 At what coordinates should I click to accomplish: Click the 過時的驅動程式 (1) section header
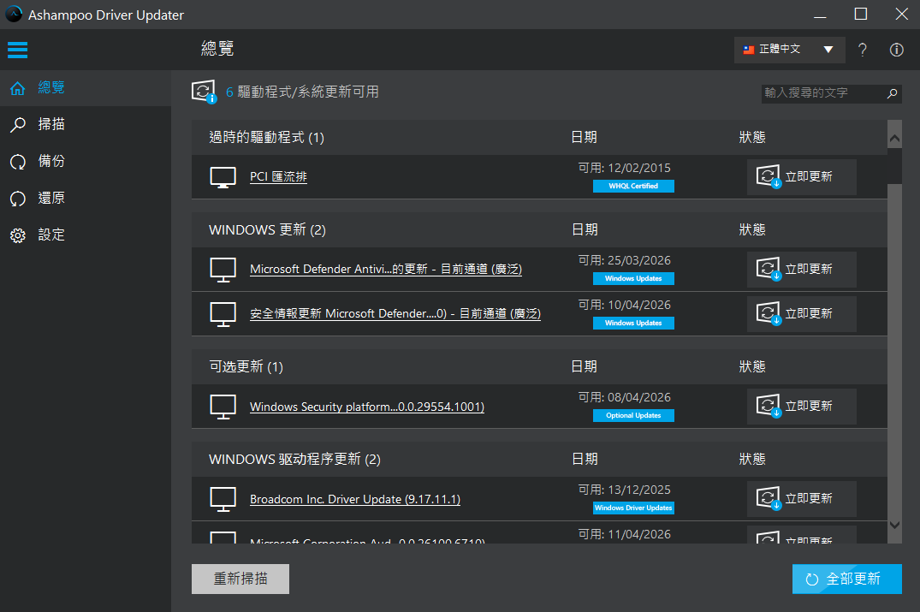click(266, 137)
